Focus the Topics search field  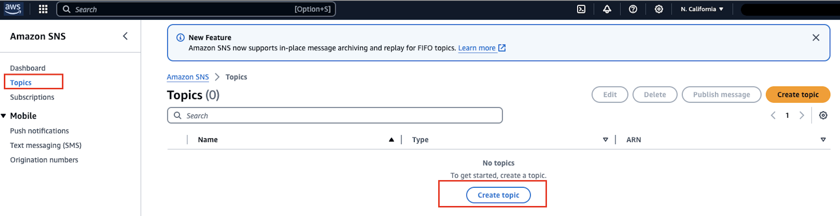[335, 115]
